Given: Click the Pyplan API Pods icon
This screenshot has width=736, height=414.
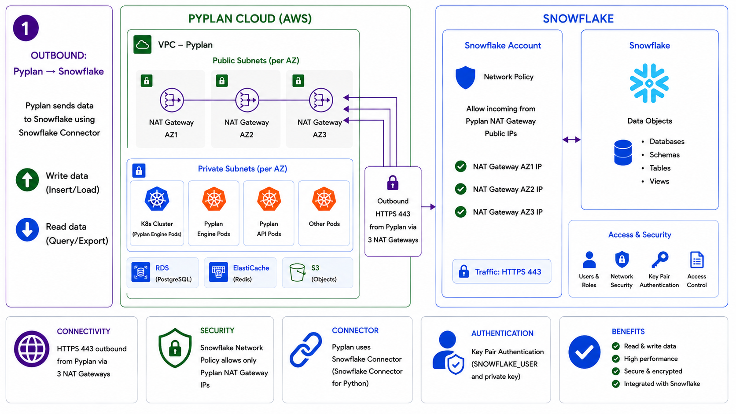Looking at the screenshot, I should (x=269, y=199).
